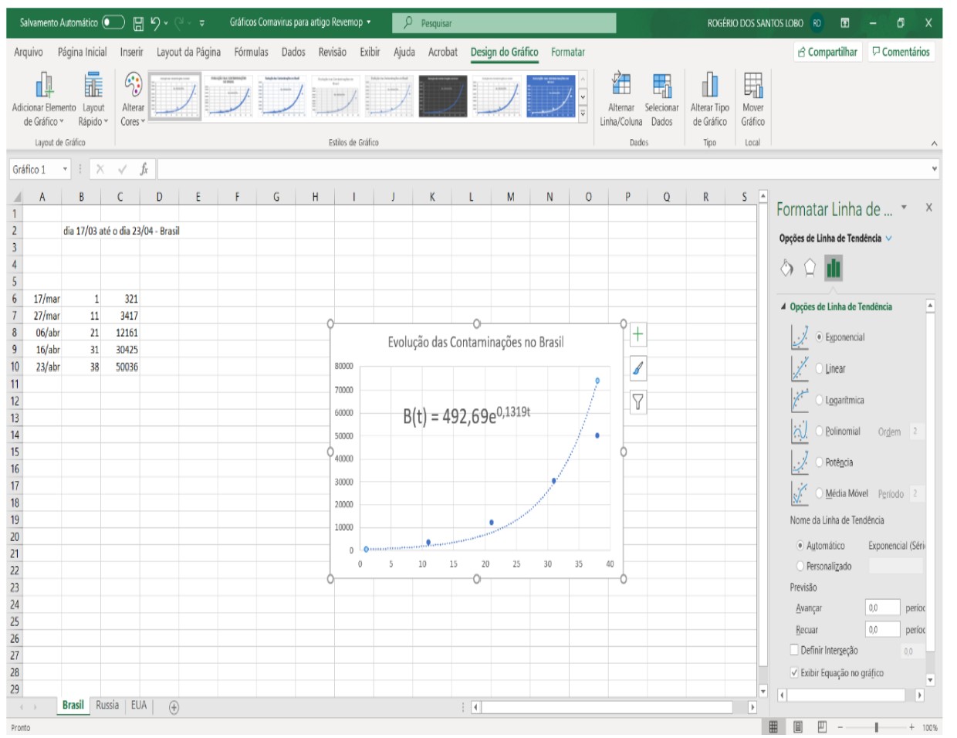Open Opções de Linha de Tendência dropdown
The height and width of the screenshot is (738, 957).
click(888, 239)
